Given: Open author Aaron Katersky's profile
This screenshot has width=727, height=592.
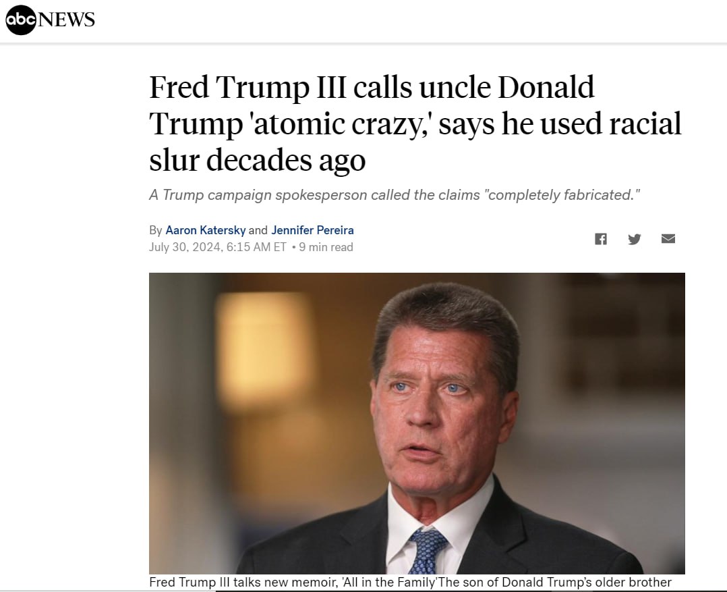Looking at the screenshot, I should [206, 230].
